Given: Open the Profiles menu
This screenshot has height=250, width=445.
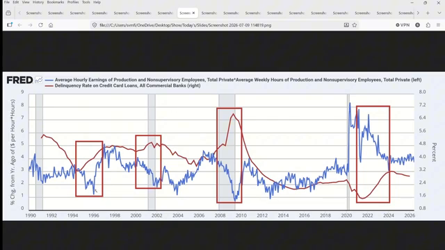Looking at the screenshot, I should (x=73, y=2).
